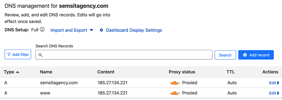Sort by the Name column header
282x100 pixels.
point(46,72)
